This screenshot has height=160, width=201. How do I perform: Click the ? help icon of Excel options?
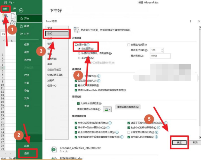click(x=190, y=21)
